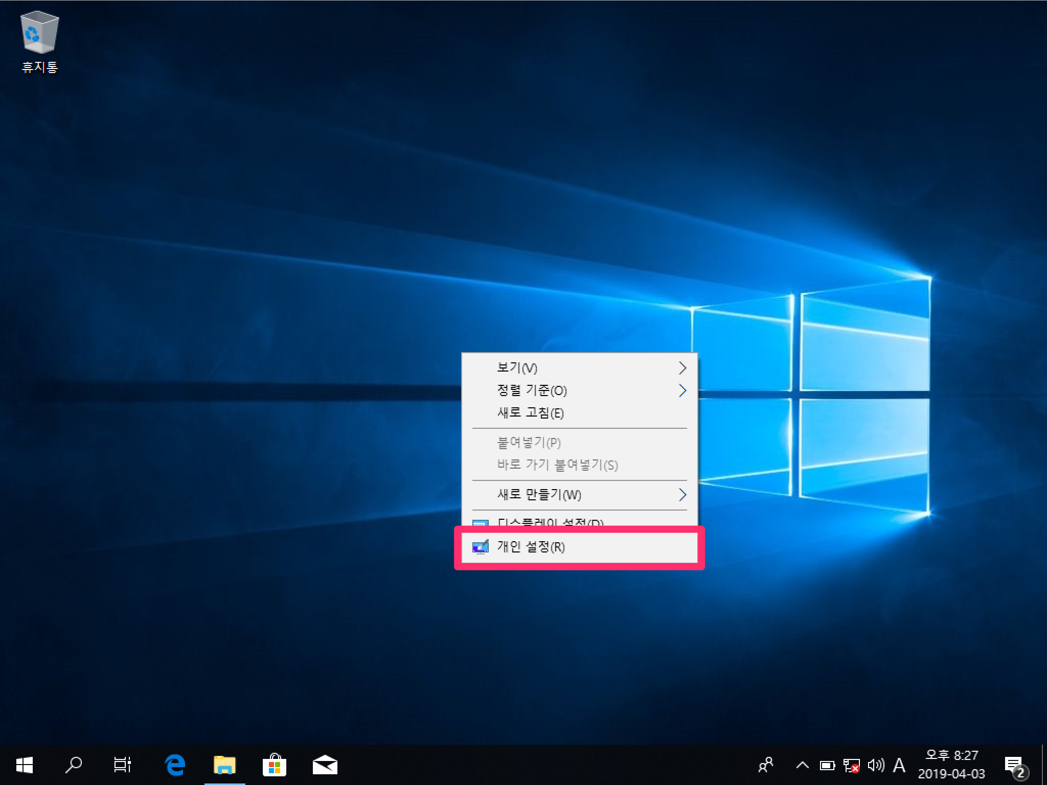Viewport: 1047px width, 785px height.
Task: Open Action Center notification icon
Action: [x=1014, y=765]
